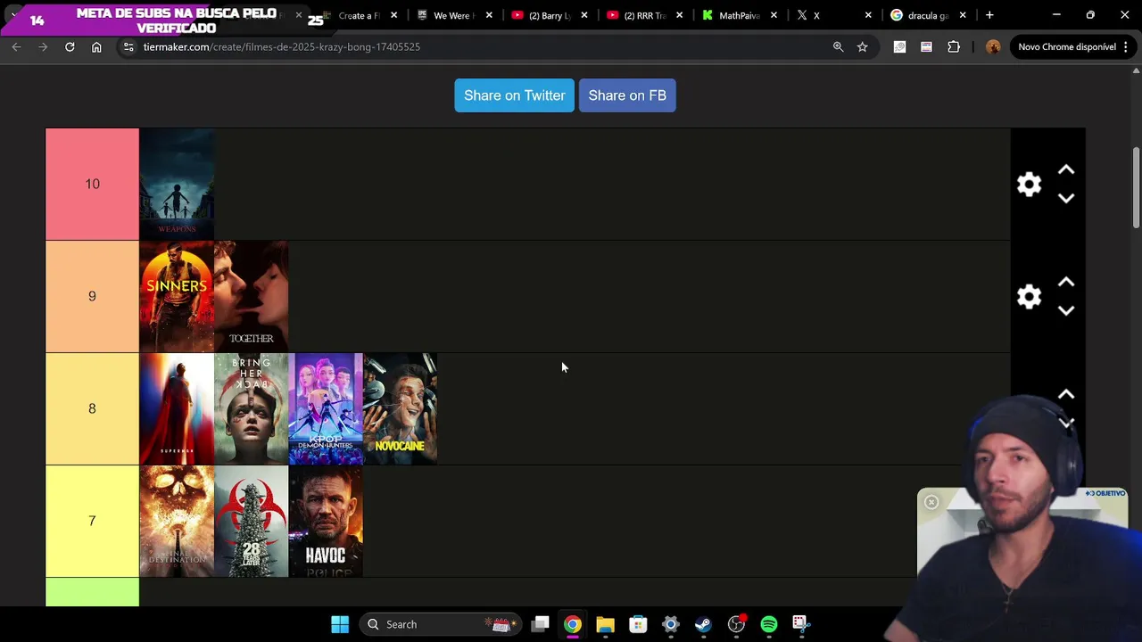Screen dimensions: 1142x642
Task: Move tier 10 row up
Action: pyautogui.click(x=1066, y=169)
